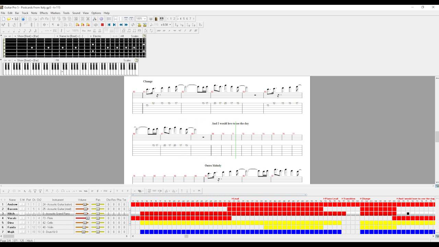Mute the Andrew track
The image size is (439, 247).
click(24, 204)
